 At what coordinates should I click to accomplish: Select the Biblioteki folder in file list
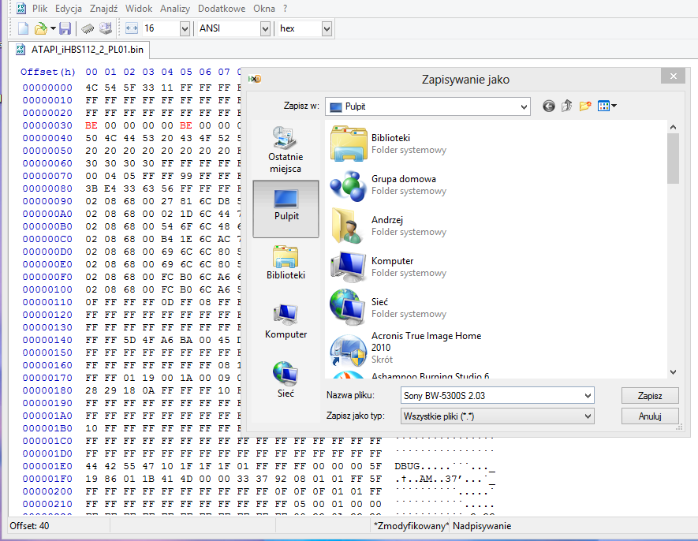tap(389, 144)
